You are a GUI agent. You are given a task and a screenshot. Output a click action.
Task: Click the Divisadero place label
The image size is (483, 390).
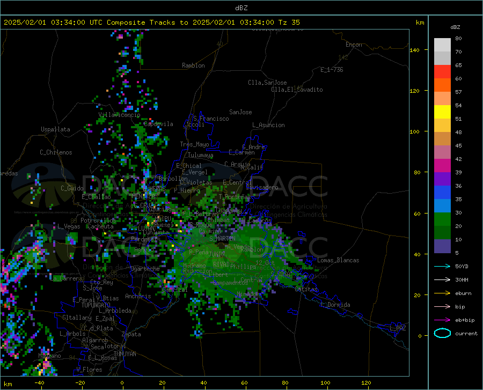pos(262,187)
